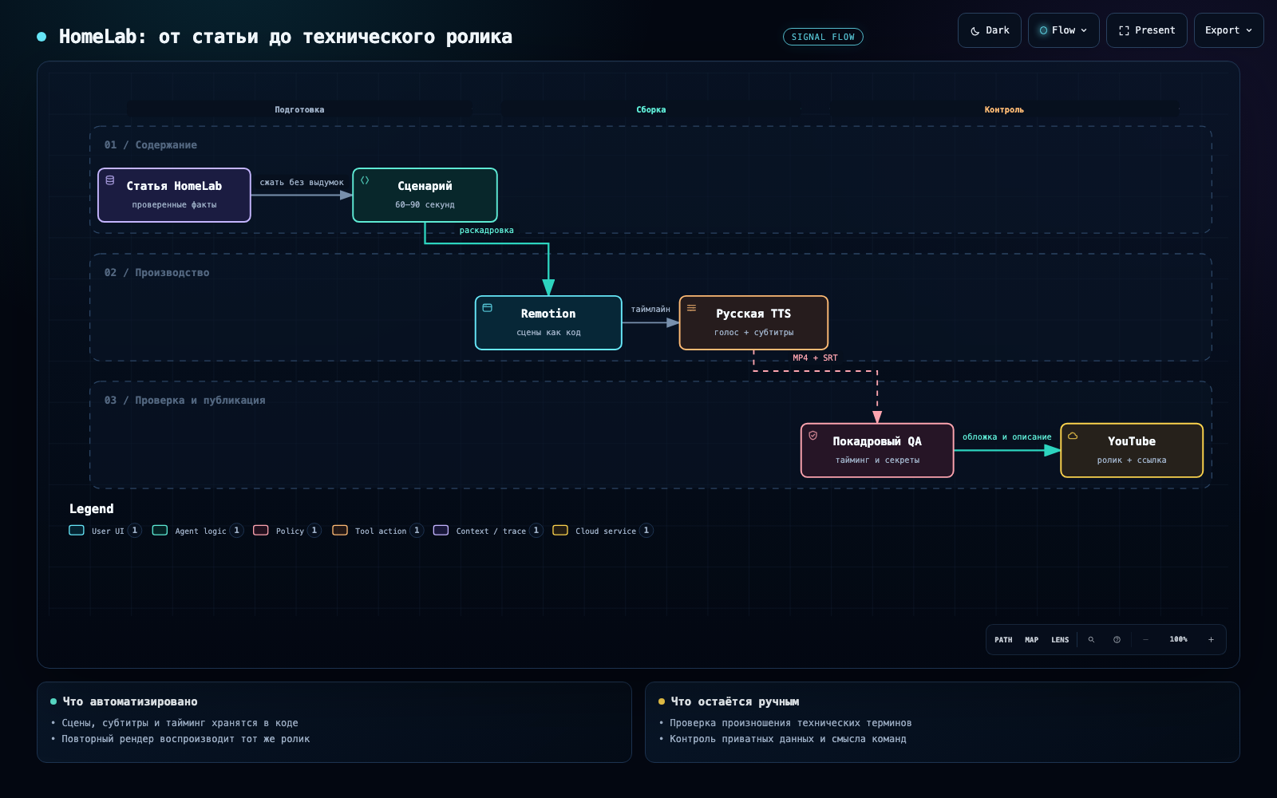Click the Agent logic legend swatch
The image size is (1277, 798).
pyautogui.click(x=160, y=530)
